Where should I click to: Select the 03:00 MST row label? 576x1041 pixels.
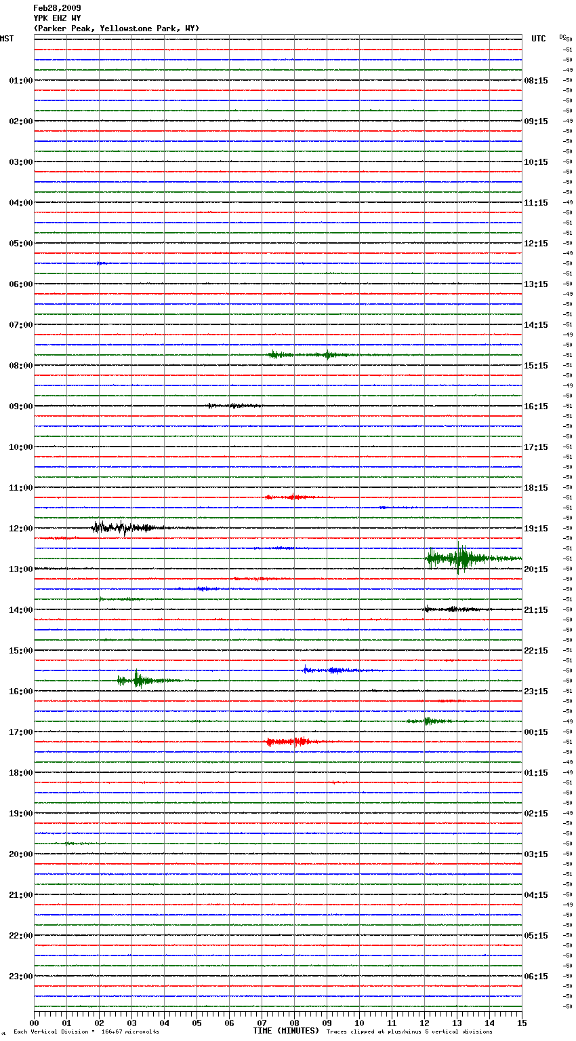point(21,162)
